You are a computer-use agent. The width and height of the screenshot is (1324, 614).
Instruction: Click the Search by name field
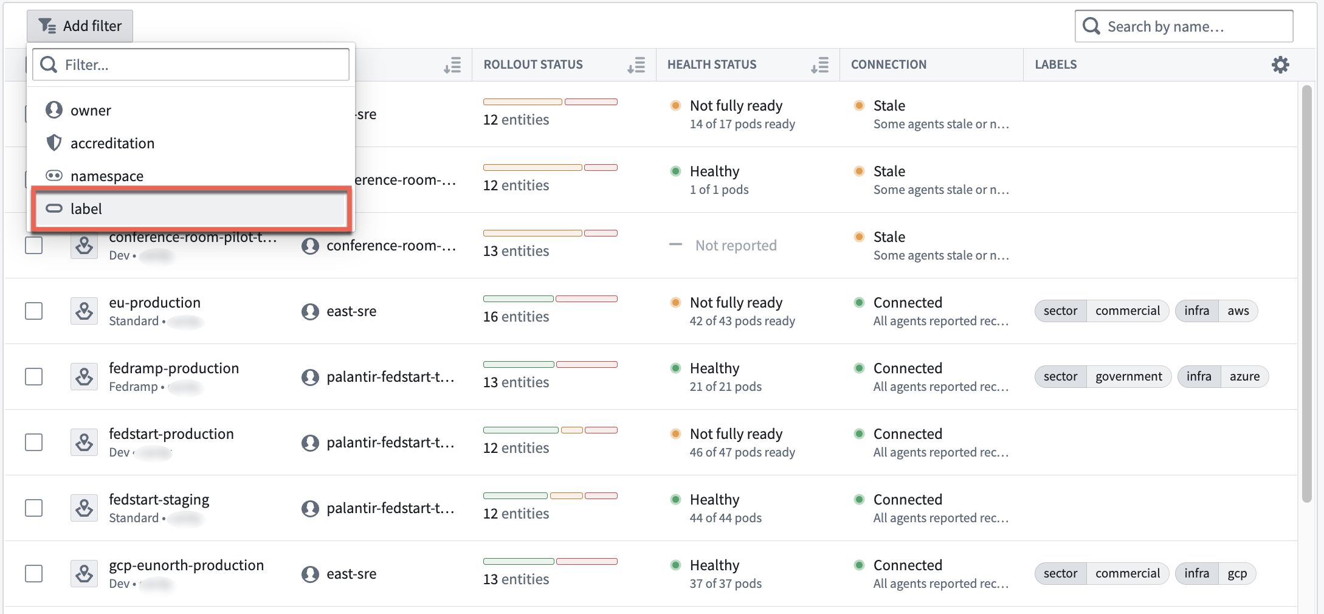tap(1184, 26)
